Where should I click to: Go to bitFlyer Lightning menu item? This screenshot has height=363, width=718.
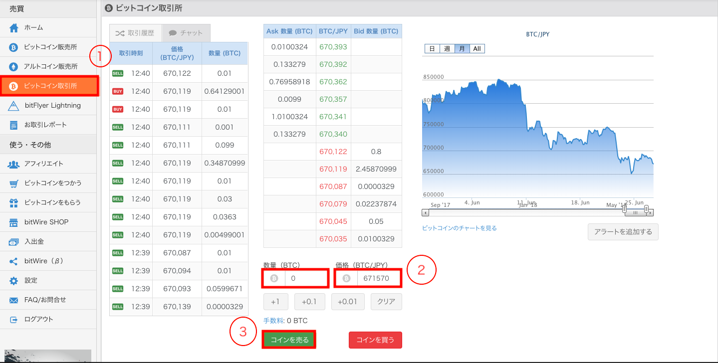(48, 106)
